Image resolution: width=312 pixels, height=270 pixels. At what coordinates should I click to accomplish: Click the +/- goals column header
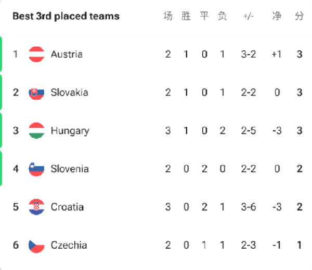point(248,16)
